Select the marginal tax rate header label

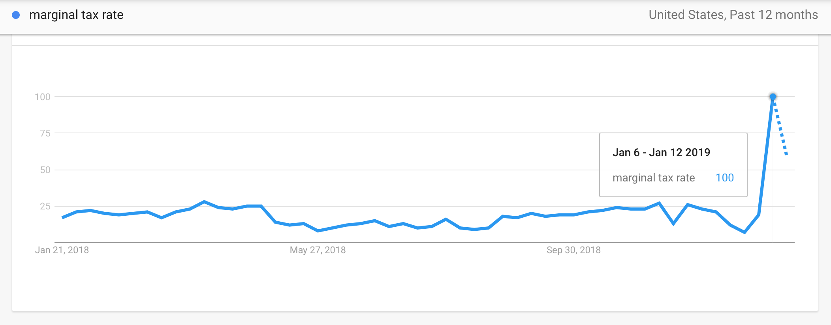coord(76,15)
